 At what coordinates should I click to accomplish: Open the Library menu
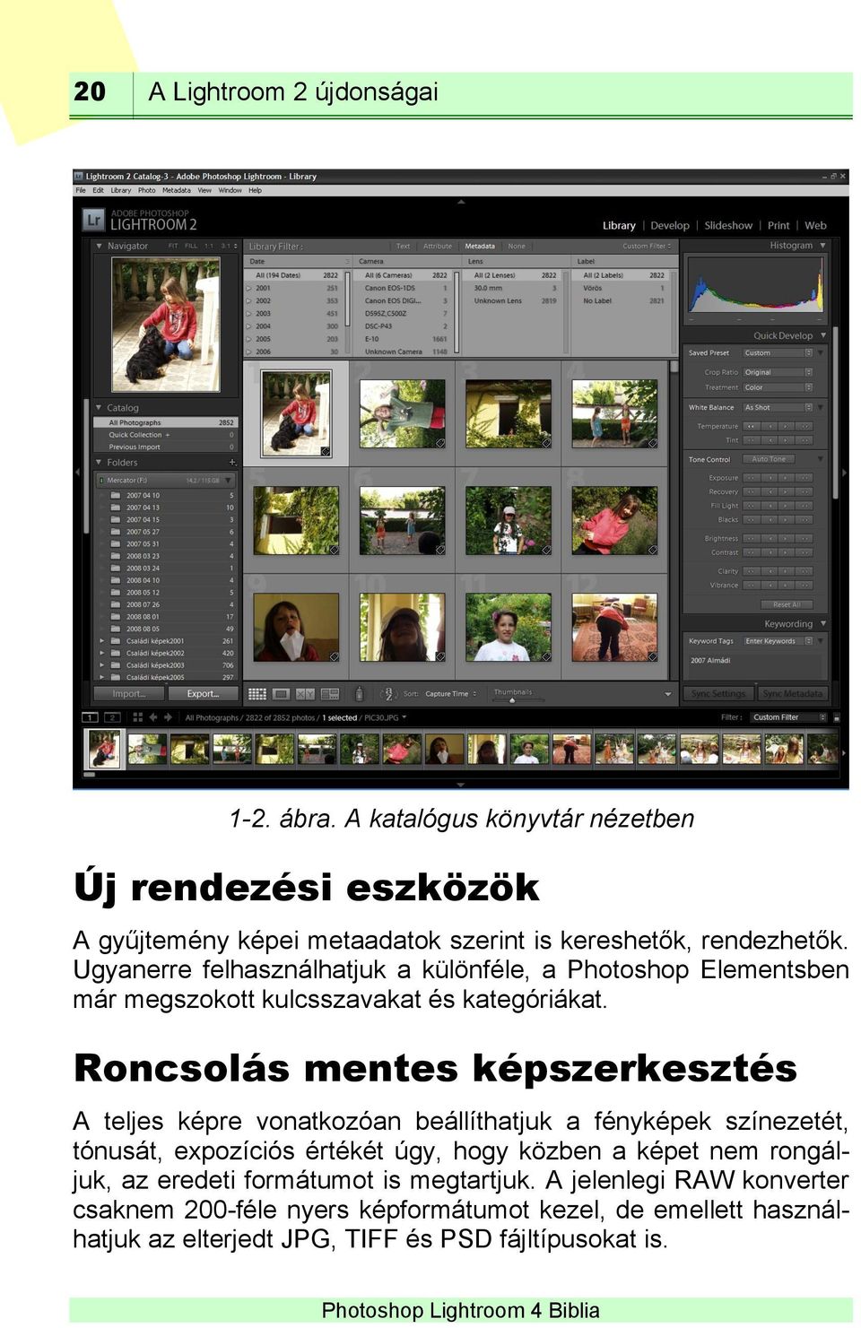click(120, 190)
